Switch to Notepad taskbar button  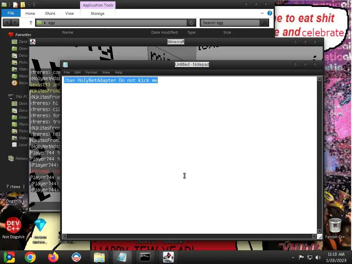coord(122,257)
